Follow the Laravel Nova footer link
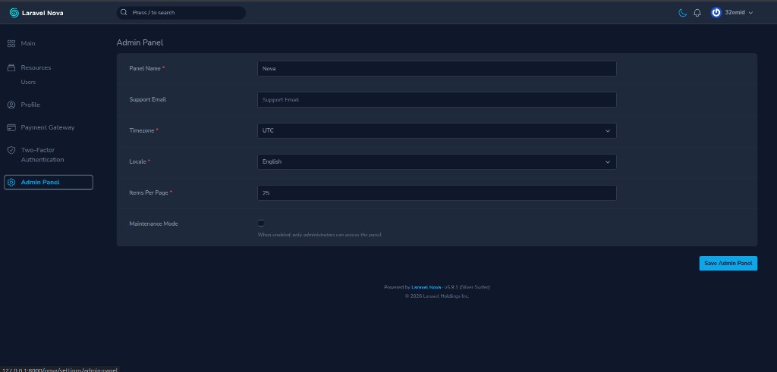 tap(426, 287)
